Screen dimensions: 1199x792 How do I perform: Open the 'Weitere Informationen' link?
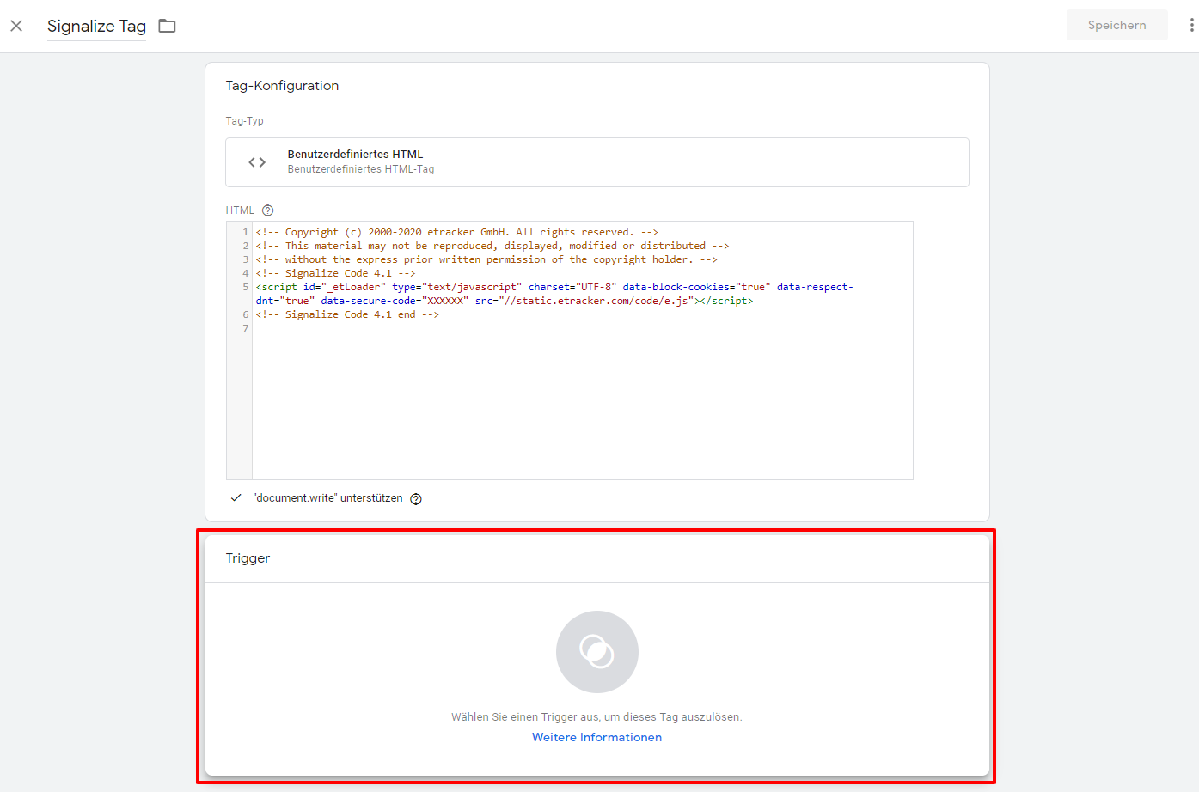[x=596, y=737]
